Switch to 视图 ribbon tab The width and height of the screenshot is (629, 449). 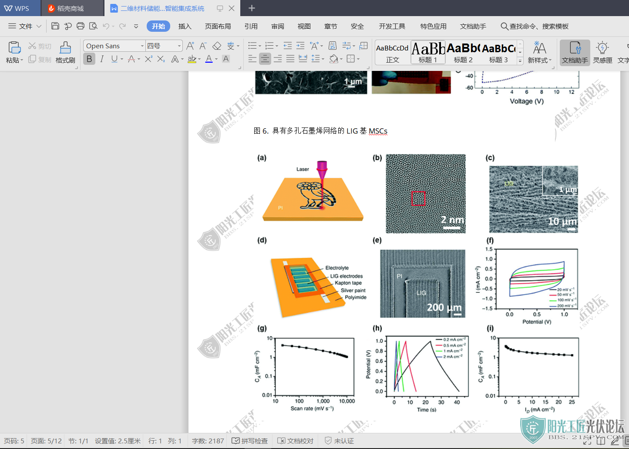point(304,26)
